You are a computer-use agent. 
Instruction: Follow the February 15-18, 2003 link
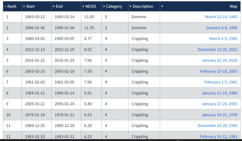pos(219,71)
